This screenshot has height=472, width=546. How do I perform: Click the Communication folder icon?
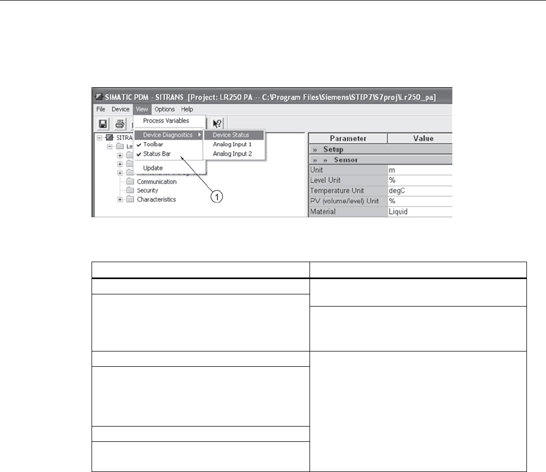(130, 181)
